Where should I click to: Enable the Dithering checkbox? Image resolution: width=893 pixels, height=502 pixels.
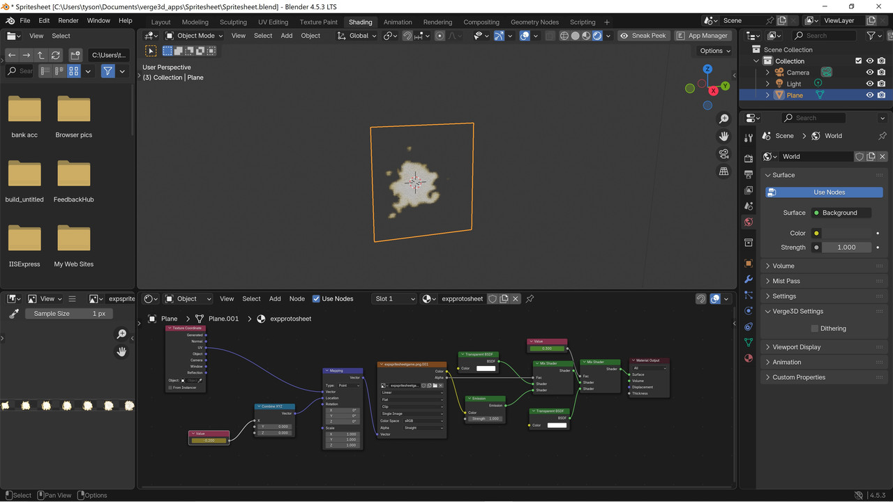(814, 328)
